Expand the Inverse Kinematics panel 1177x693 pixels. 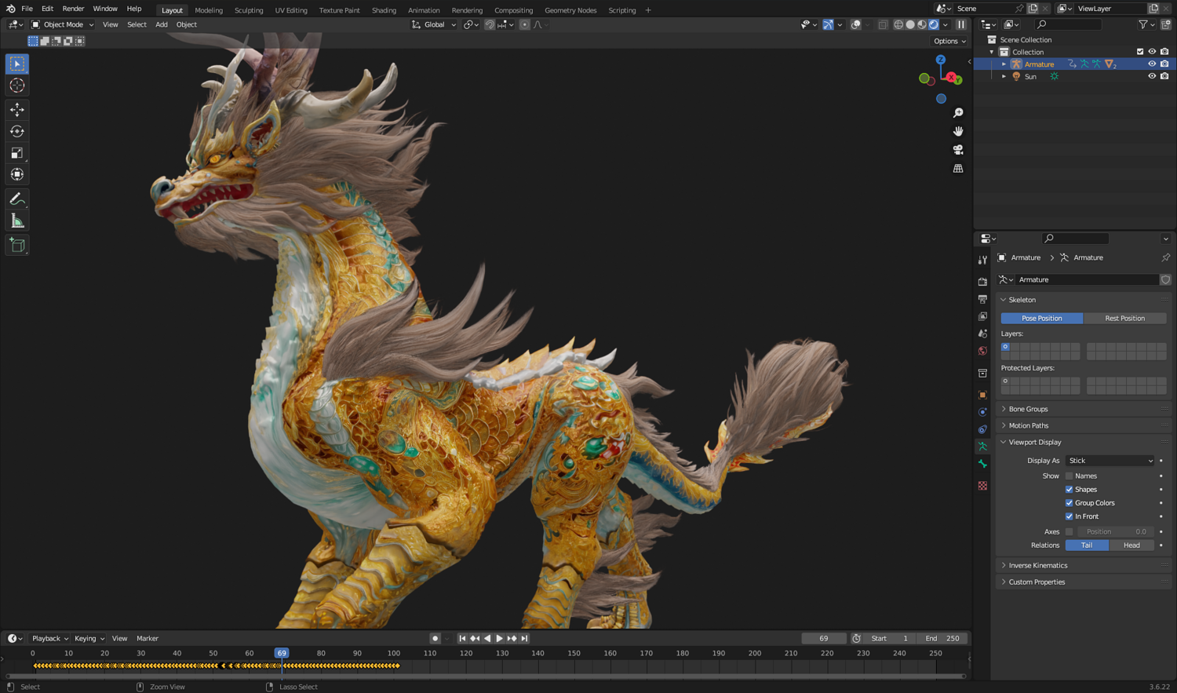point(1037,565)
